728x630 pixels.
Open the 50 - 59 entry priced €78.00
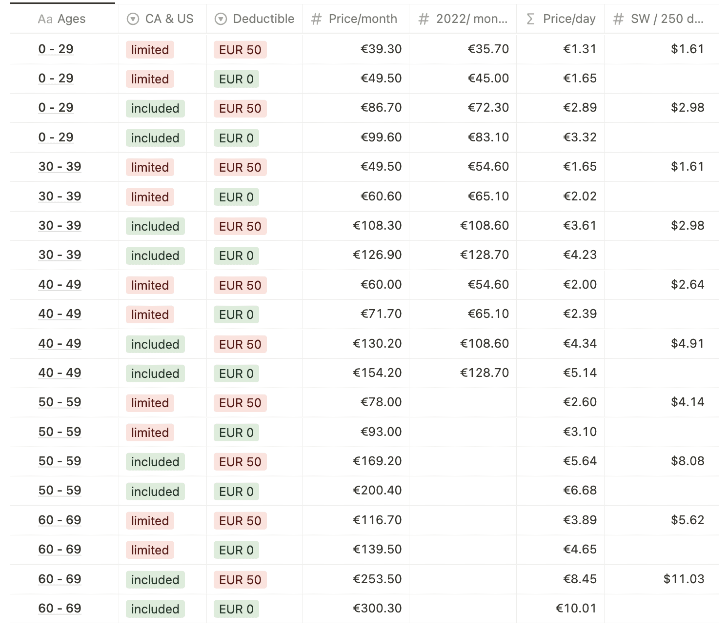coord(60,402)
